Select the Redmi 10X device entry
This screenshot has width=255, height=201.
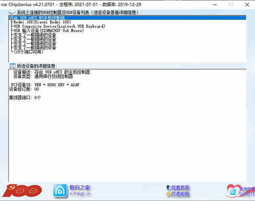point(42,22)
